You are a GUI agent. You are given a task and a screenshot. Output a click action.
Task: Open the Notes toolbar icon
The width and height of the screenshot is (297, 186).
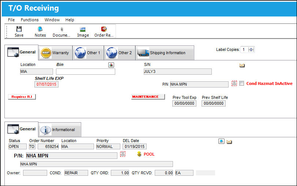coord(40,29)
